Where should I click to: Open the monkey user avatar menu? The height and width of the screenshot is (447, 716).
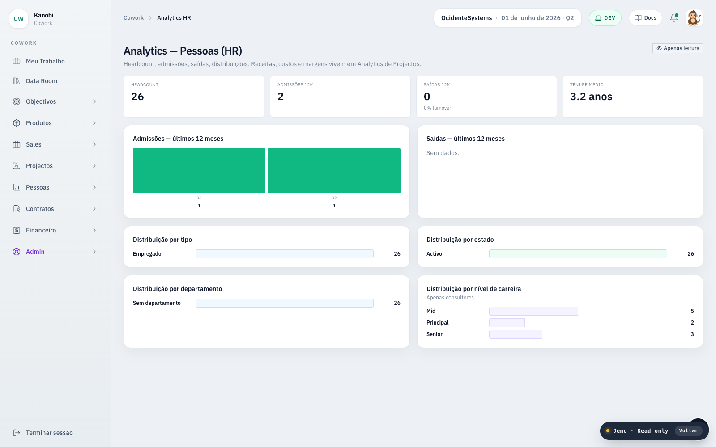click(695, 18)
